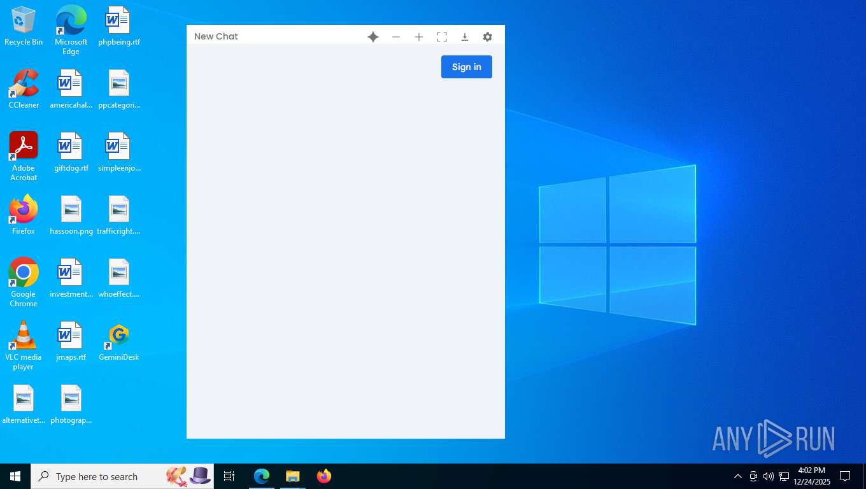Viewport: 866px width, 489px height.
Task: Select phpbeing.rtf file on desktop
Action: coord(118,27)
